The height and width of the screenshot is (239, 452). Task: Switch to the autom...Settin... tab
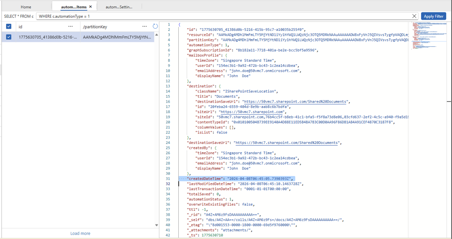(x=119, y=7)
